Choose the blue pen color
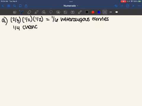Screen dimensions: 142x106 (99, 12)
